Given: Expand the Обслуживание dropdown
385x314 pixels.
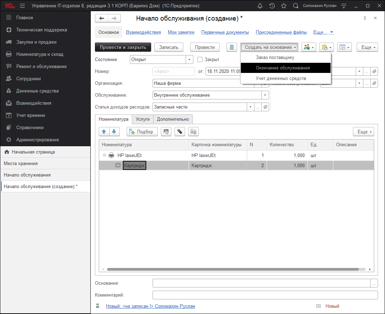Looking at the screenshot, I should click(x=265, y=95).
